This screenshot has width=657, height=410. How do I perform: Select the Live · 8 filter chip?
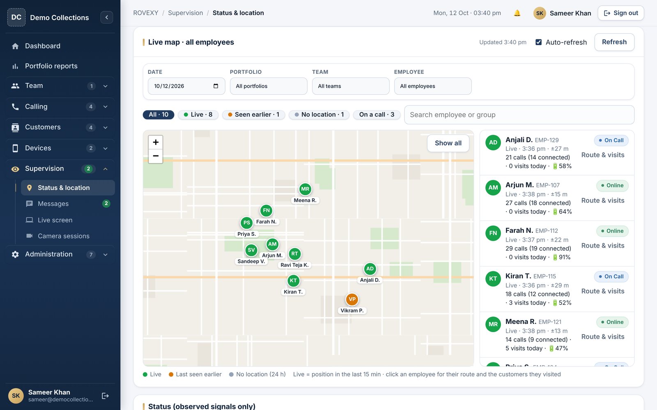tap(198, 115)
